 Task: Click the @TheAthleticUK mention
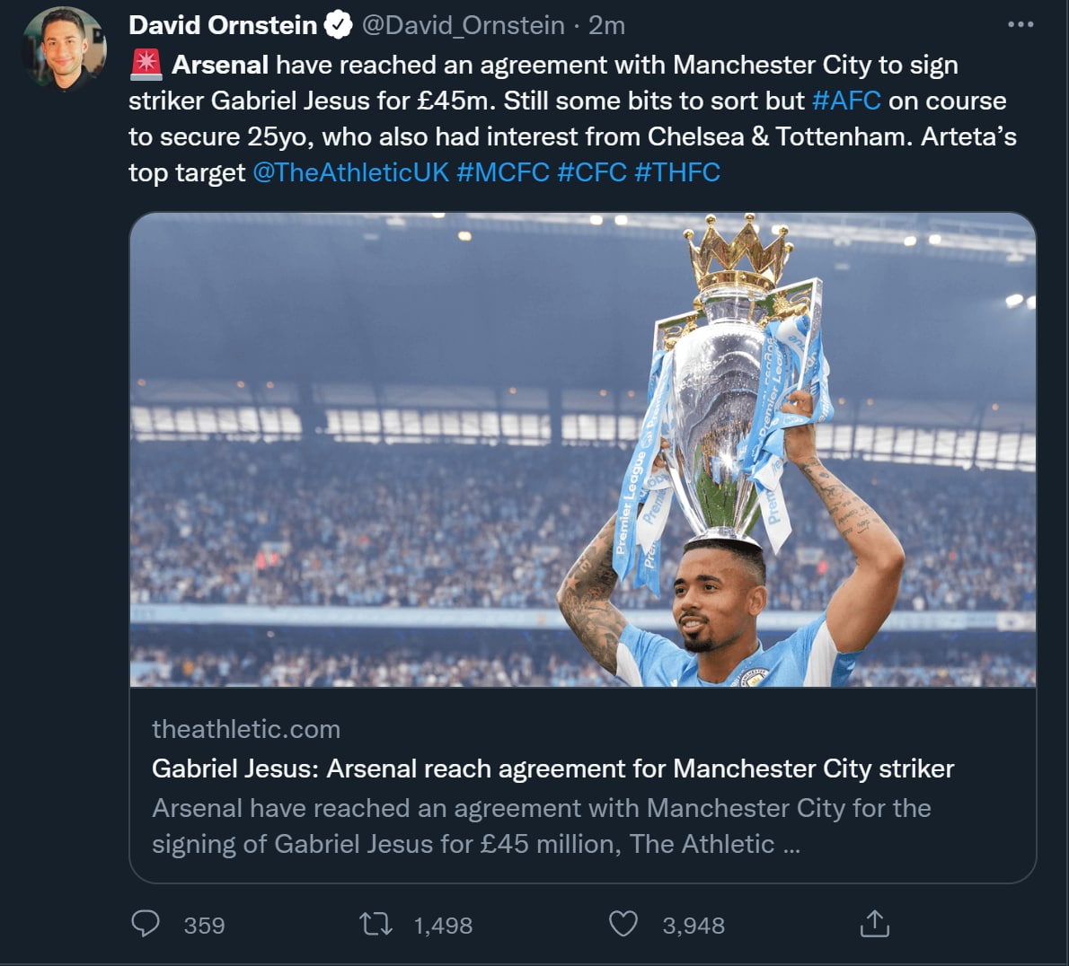point(350,172)
